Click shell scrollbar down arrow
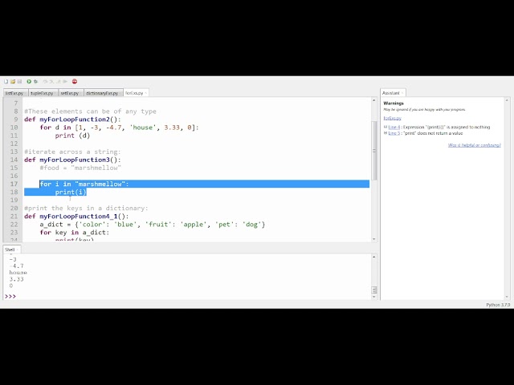The height and width of the screenshot is (385, 514). (x=374, y=297)
